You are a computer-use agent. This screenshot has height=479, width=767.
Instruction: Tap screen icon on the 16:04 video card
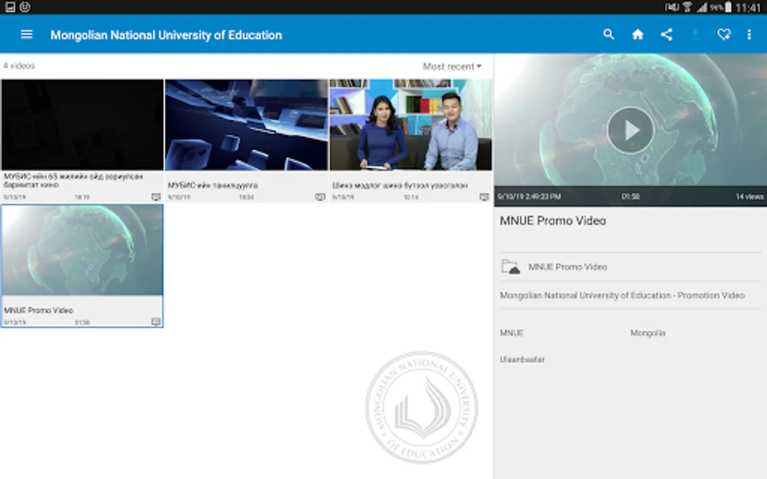coord(320,197)
